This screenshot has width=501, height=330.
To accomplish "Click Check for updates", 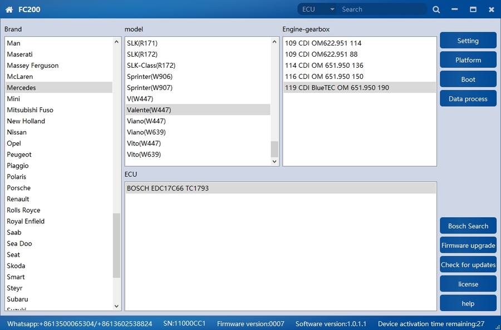I will click(x=468, y=265).
